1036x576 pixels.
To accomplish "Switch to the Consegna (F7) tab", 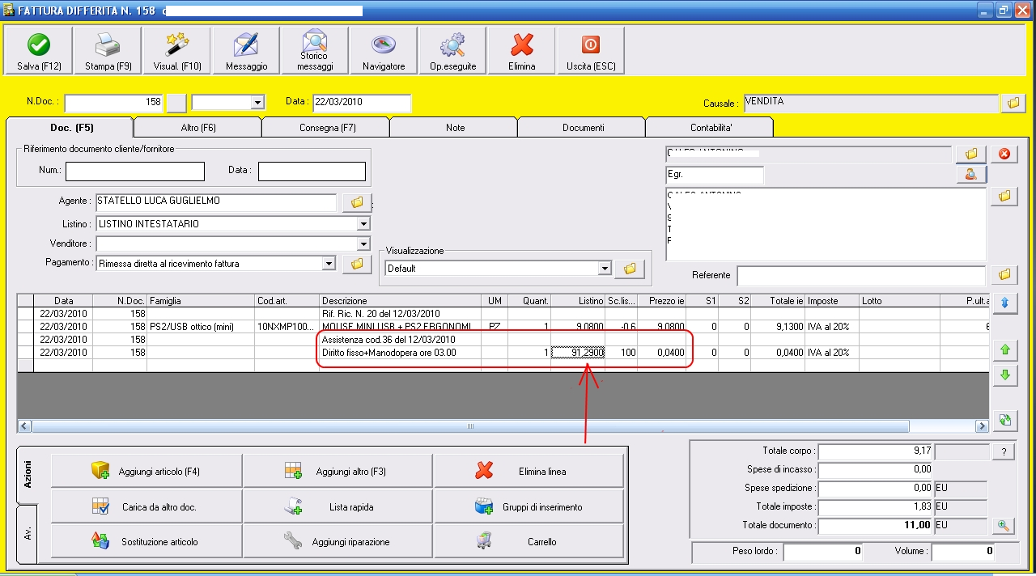I will point(326,128).
